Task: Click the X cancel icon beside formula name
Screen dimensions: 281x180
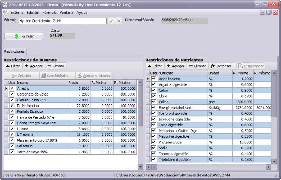Action: 119,21
